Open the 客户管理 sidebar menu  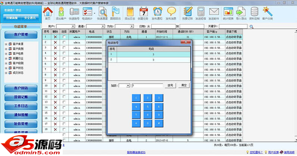coord(21,35)
